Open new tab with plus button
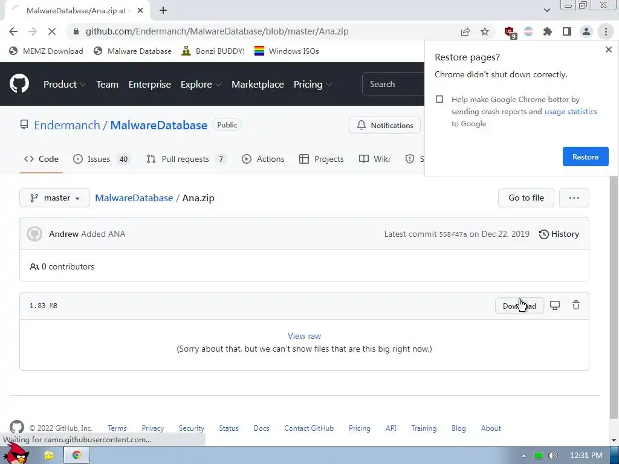619x464 pixels. 163,11
